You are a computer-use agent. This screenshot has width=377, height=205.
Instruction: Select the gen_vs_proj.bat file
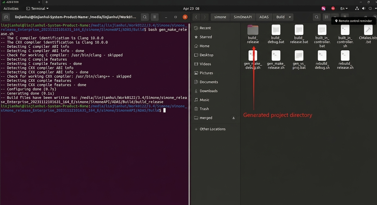tap(299, 60)
